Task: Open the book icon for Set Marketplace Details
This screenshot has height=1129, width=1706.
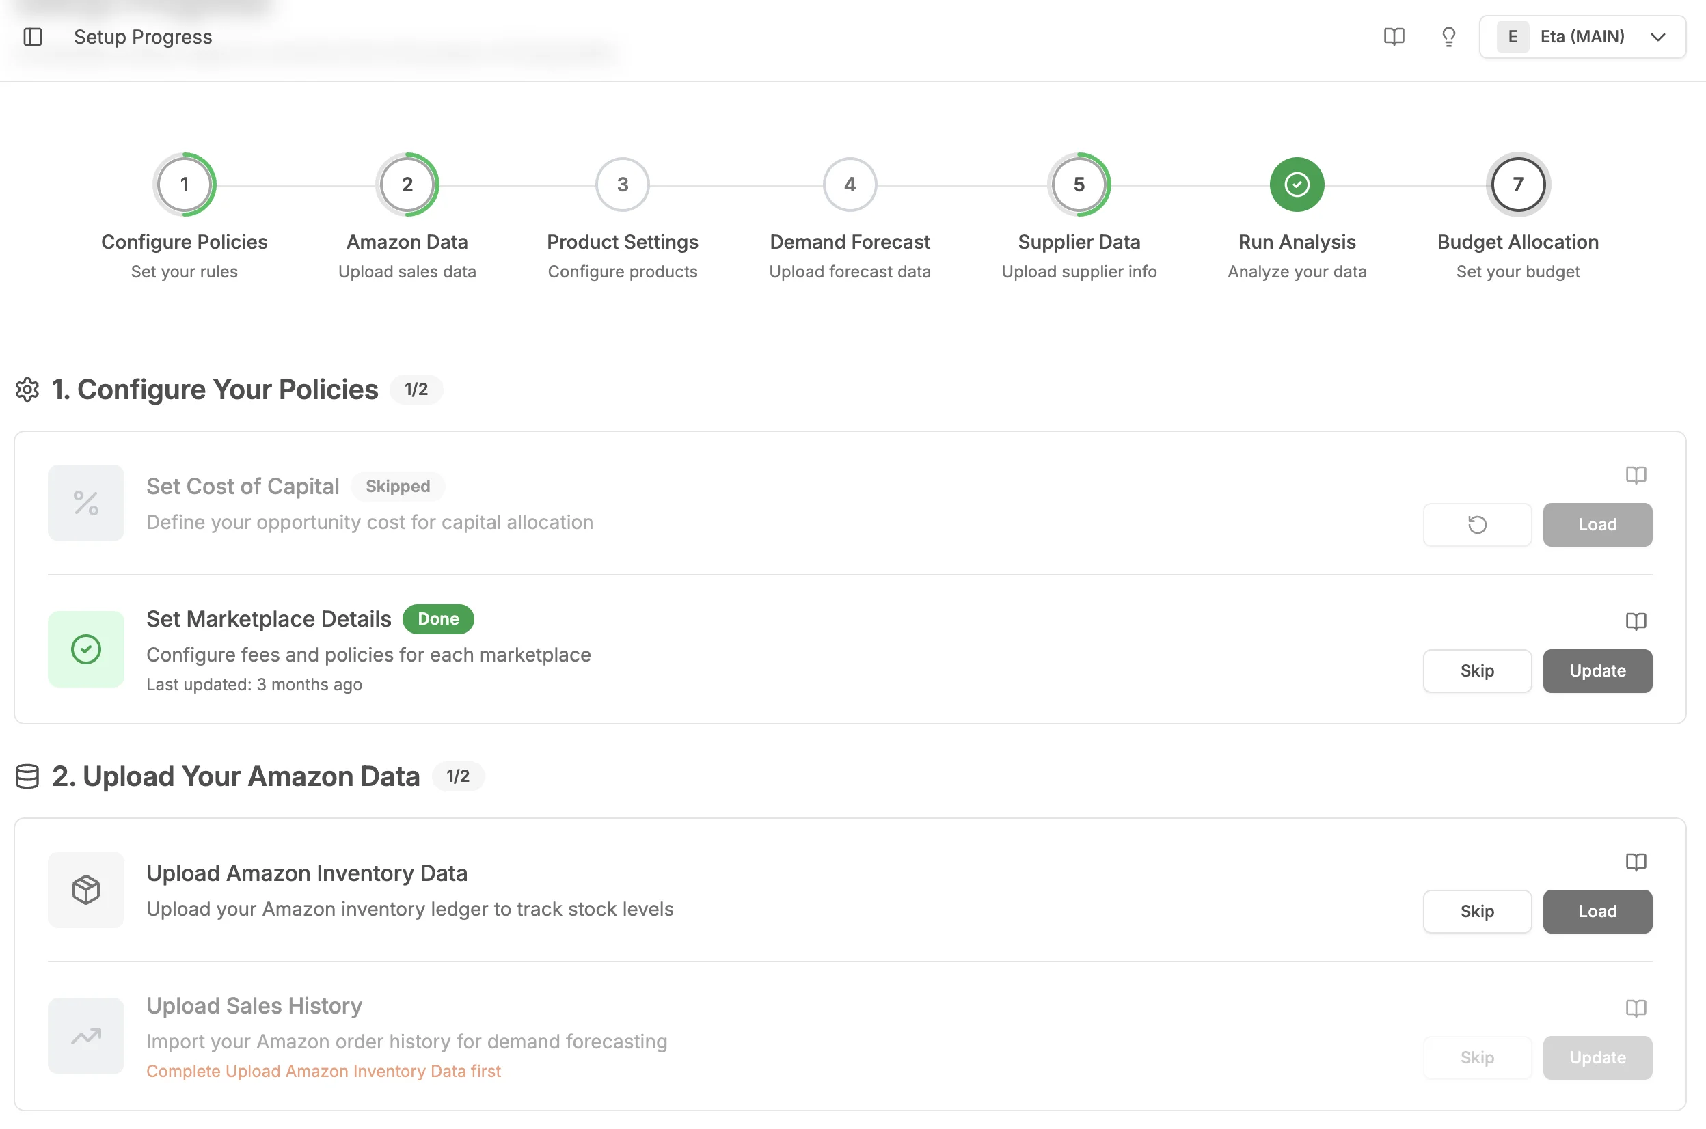Action: coord(1636,621)
